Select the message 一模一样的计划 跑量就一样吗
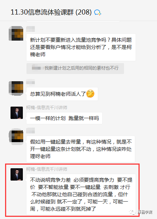 click(64, 118)
